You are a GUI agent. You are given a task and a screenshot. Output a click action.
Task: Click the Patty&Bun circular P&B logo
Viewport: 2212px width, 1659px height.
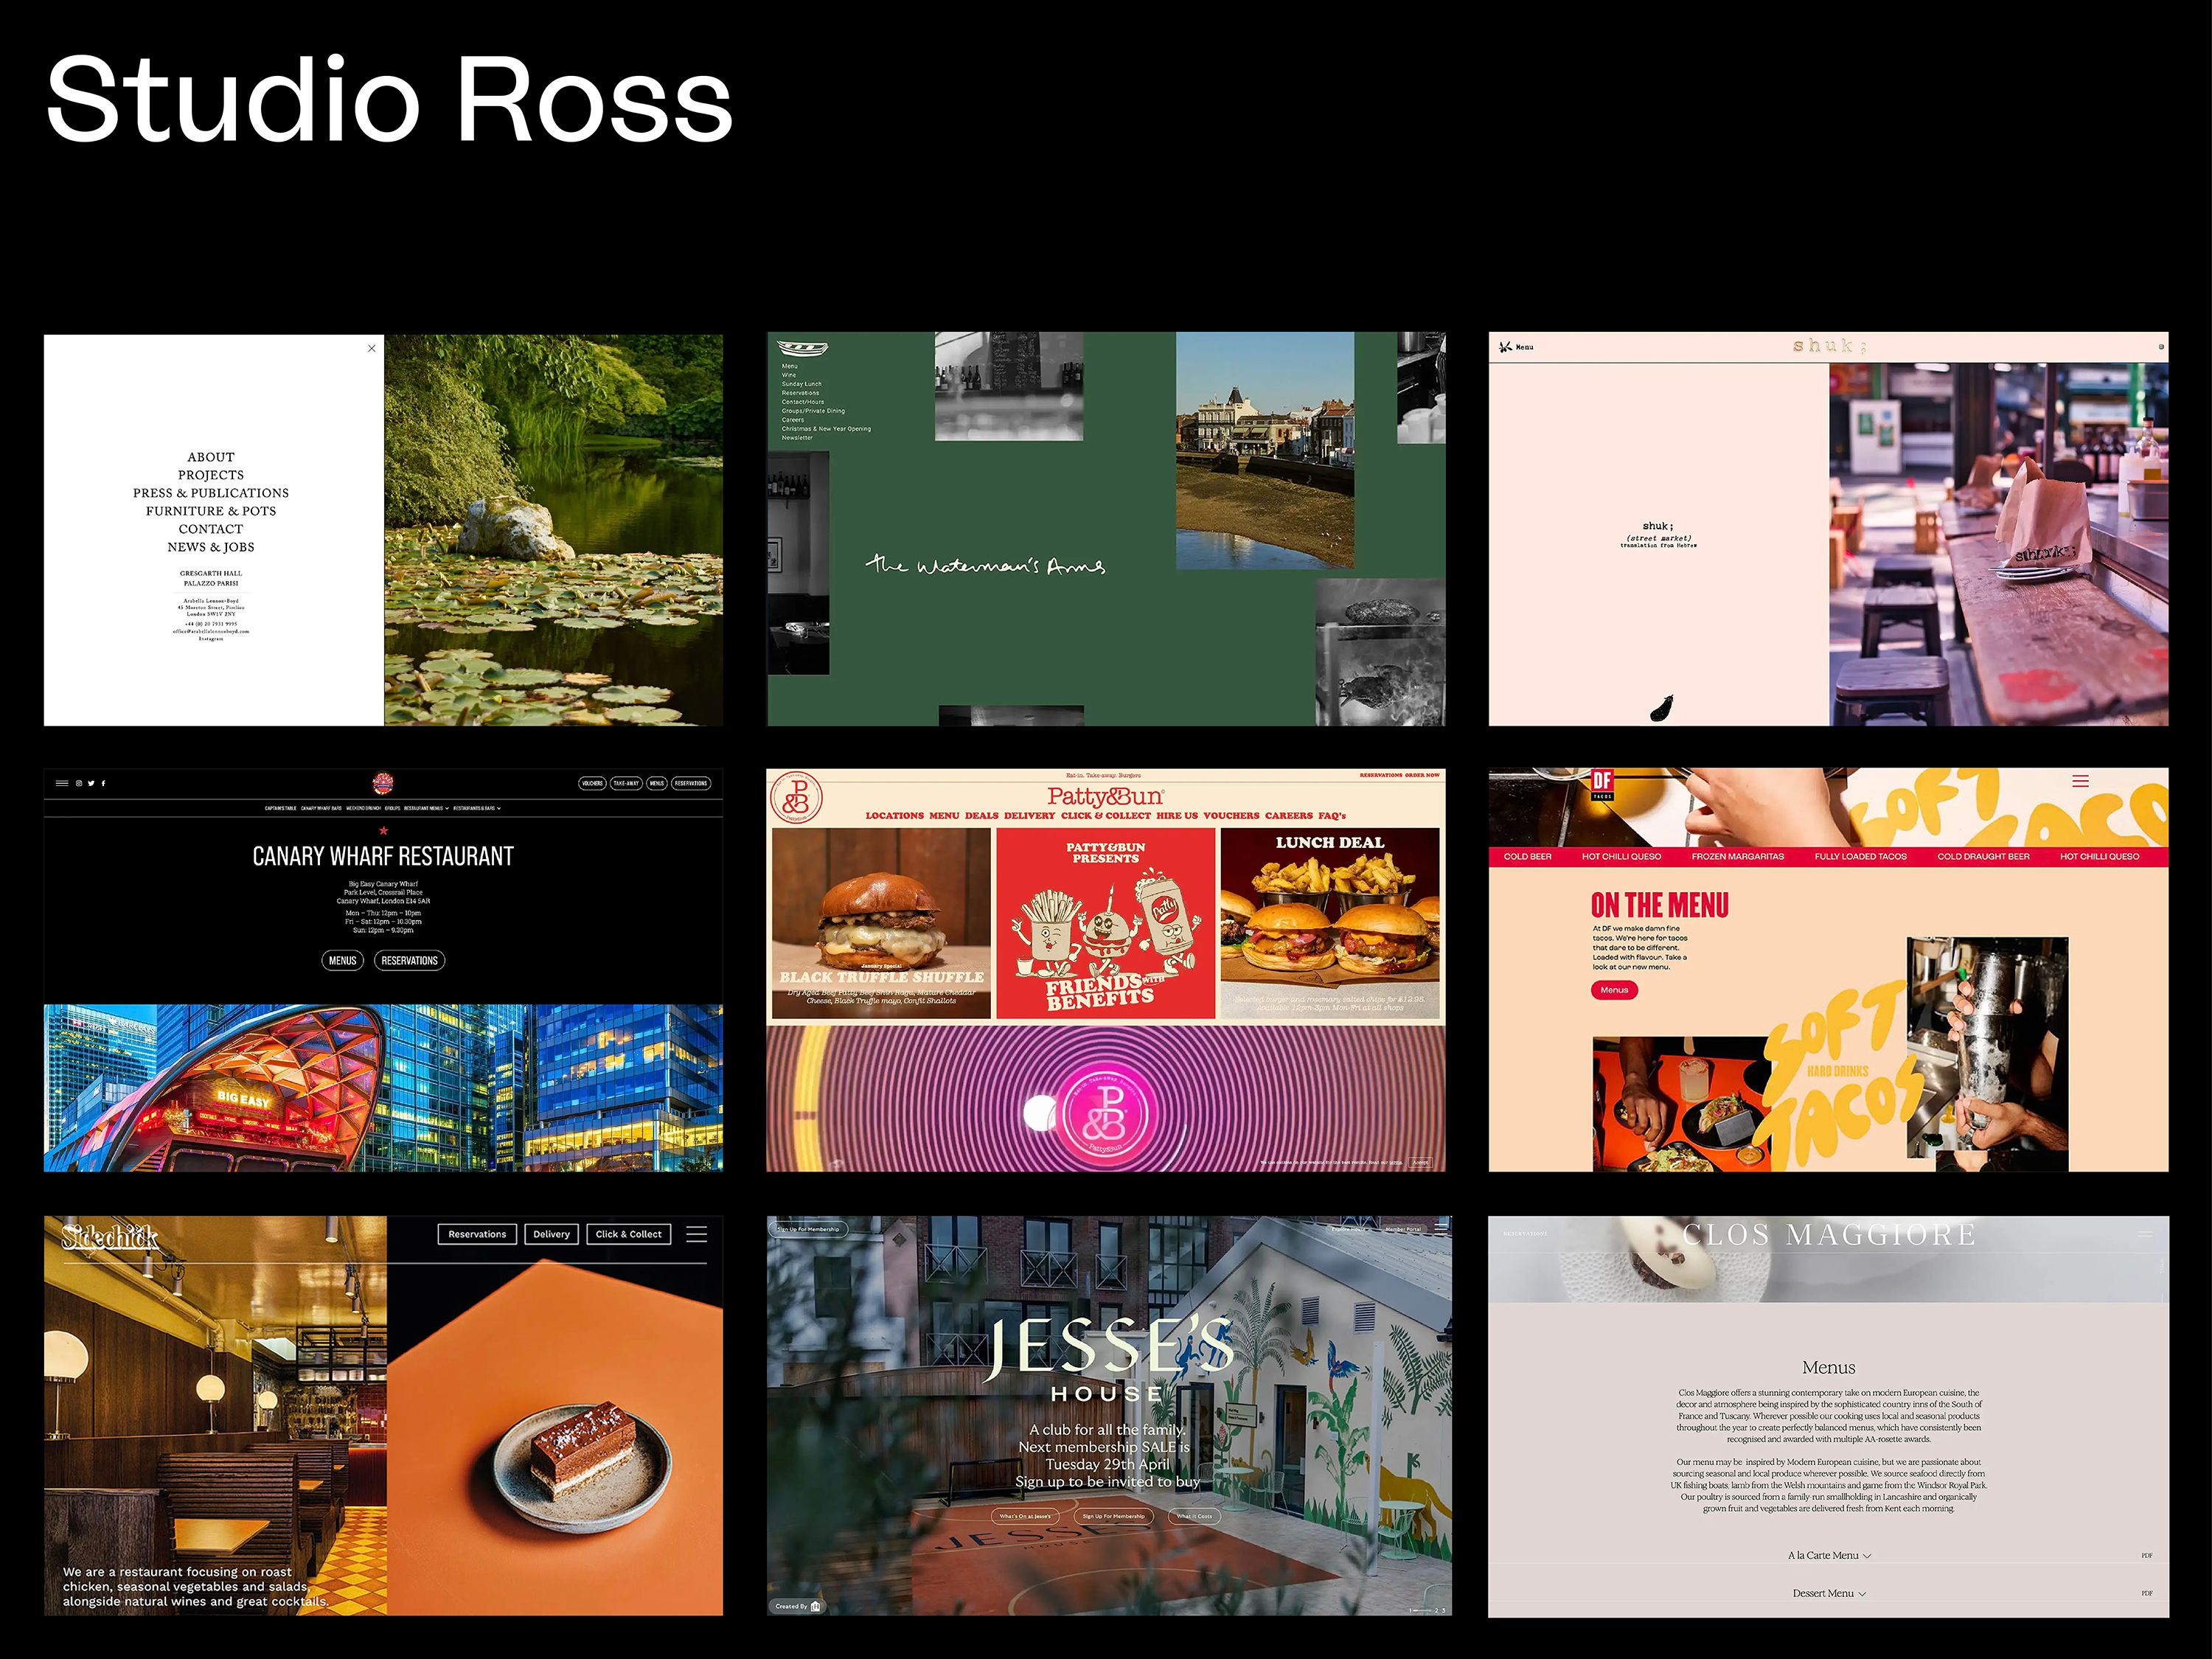click(797, 798)
